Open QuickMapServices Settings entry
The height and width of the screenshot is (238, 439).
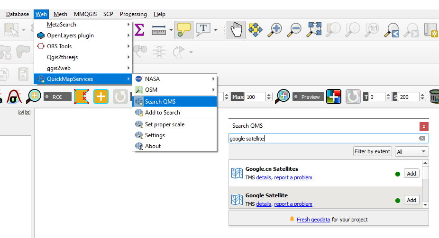click(x=174, y=135)
